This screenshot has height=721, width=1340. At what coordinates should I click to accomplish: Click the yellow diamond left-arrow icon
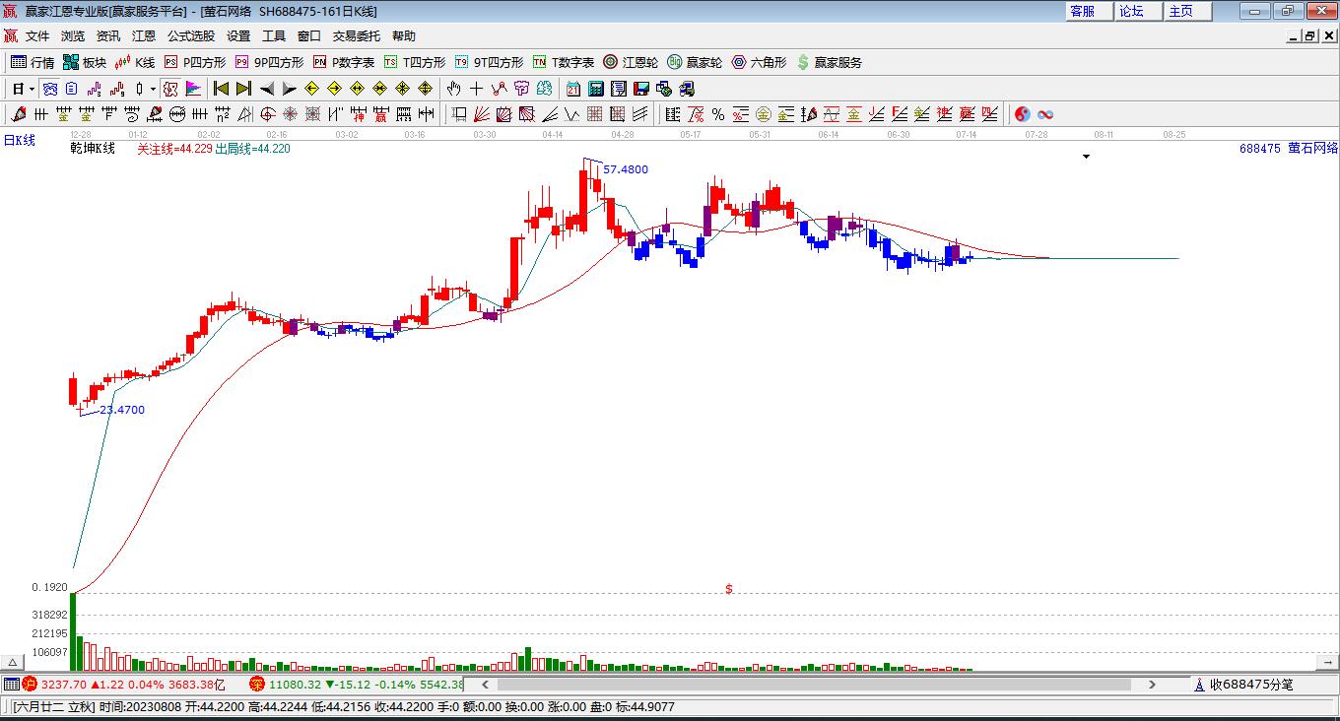pos(311,89)
